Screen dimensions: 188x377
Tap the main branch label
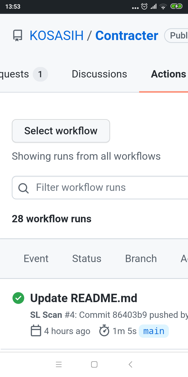pyautogui.click(x=154, y=331)
